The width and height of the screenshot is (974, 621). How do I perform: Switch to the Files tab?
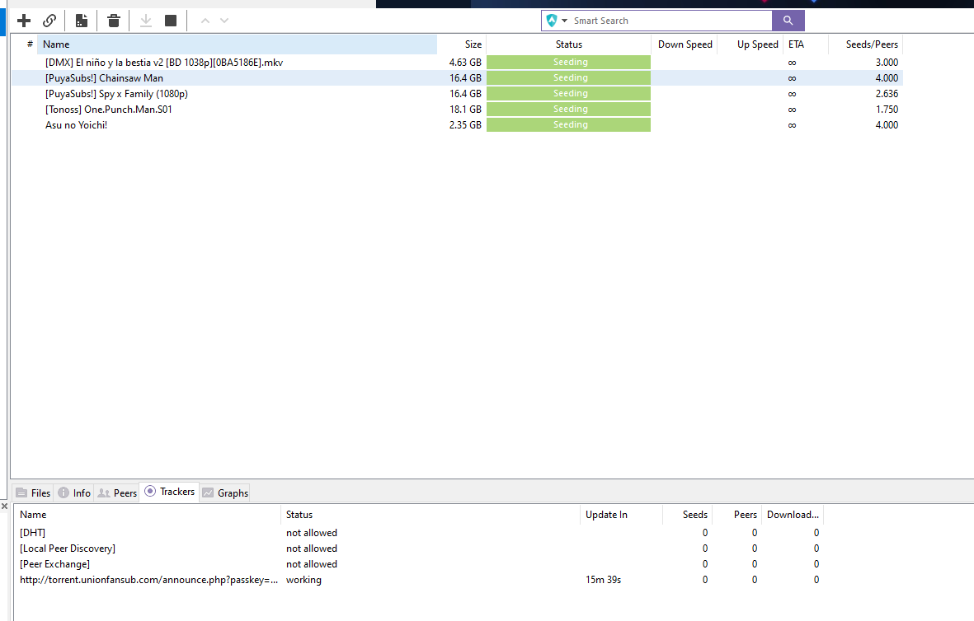tap(33, 493)
